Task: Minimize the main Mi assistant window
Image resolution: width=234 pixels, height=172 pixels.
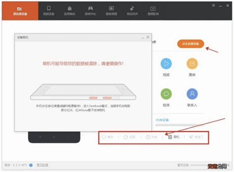Action: tap(220, 6)
